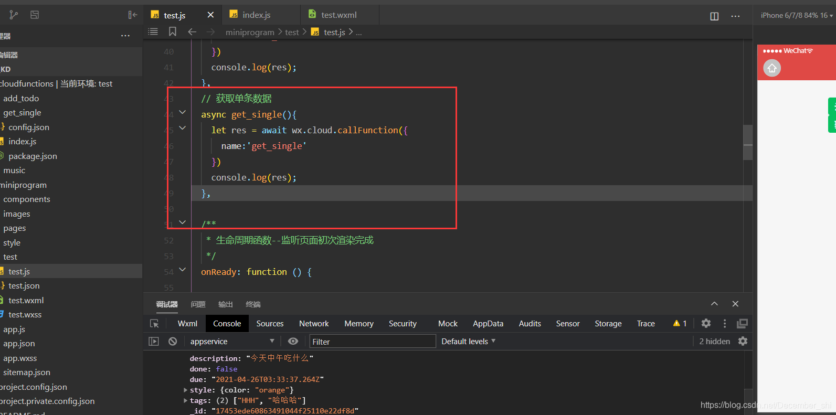Screen dimensions: 836x415
Task: Undock devtools into separate window icon
Action: point(742,323)
